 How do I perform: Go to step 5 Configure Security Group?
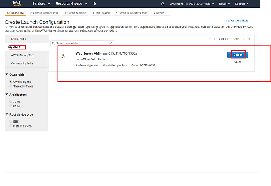coord(131,13)
